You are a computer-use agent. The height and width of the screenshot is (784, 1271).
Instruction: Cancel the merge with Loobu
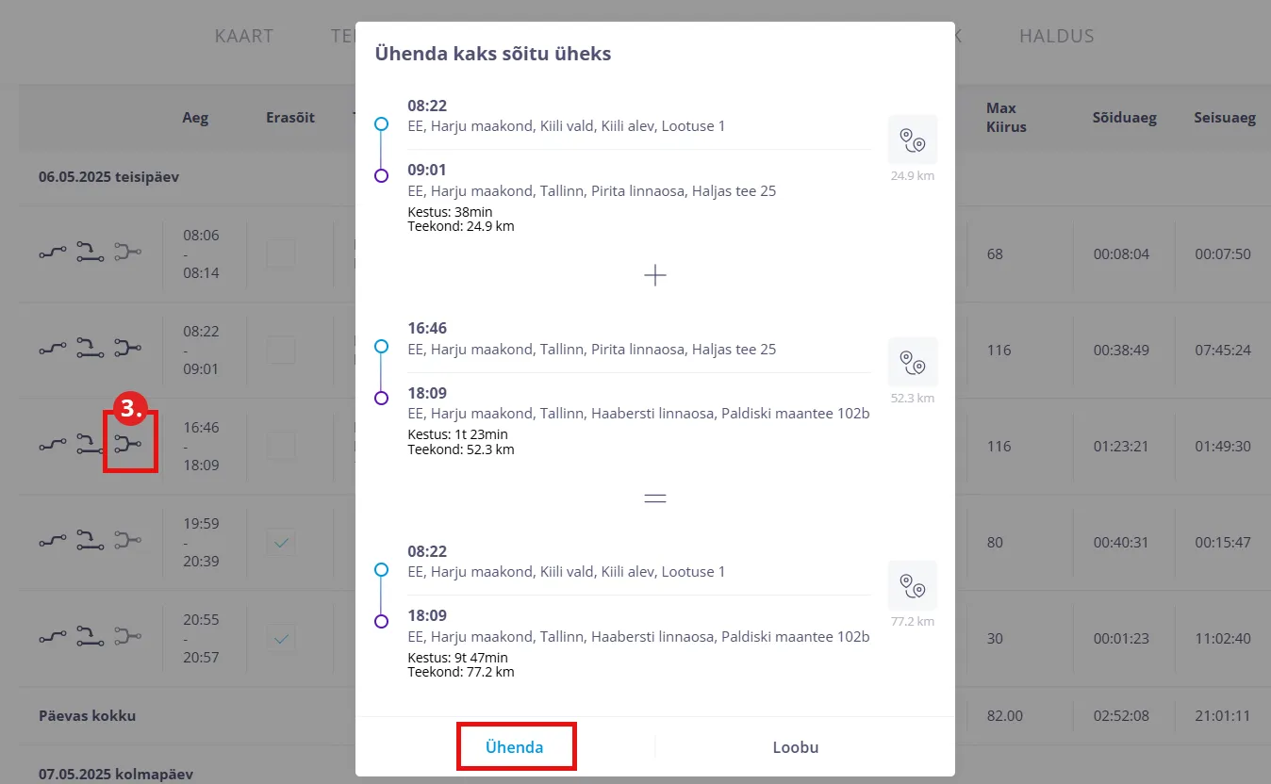tap(795, 747)
